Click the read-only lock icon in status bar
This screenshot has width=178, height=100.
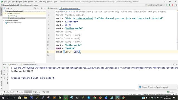tap(173, 94)
